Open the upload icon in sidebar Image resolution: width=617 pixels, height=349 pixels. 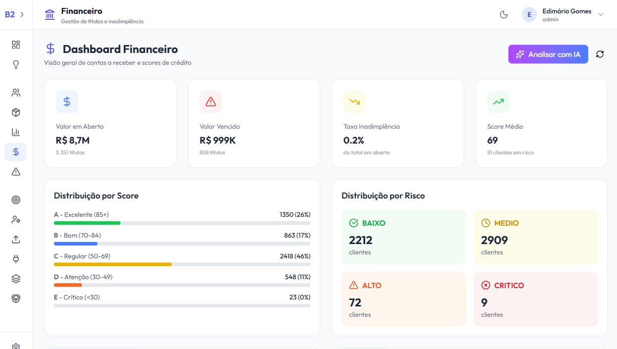[16, 240]
